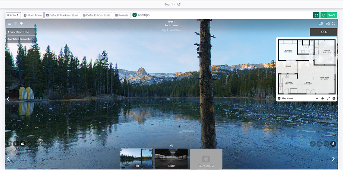Click the 'Map Name' label

tap(287, 99)
